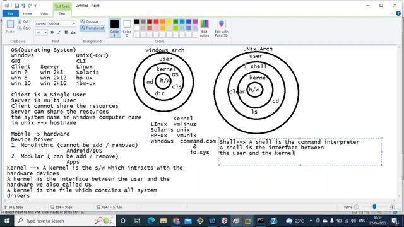Open Mail app from taskbar
The width and height of the screenshot is (404, 227).
[188, 221]
